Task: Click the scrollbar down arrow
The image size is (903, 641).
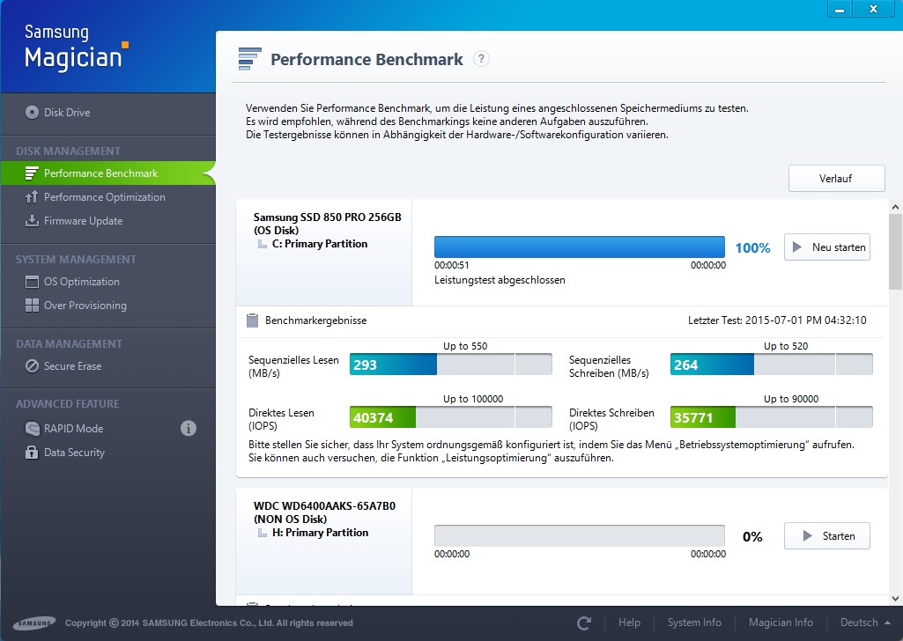Action: click(x=895, y=599)
